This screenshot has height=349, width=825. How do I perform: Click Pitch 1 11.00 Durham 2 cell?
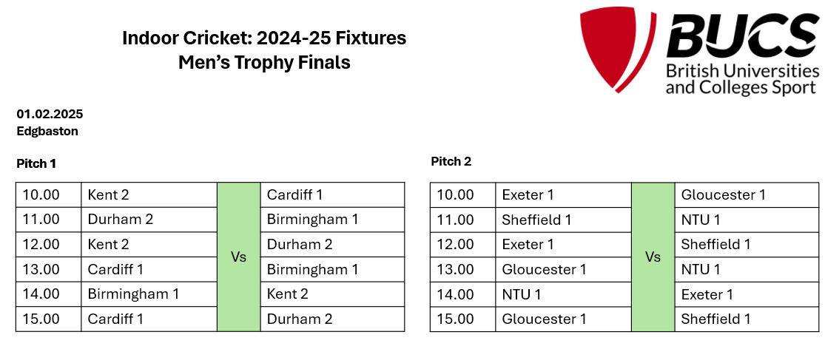click(149, 220)
